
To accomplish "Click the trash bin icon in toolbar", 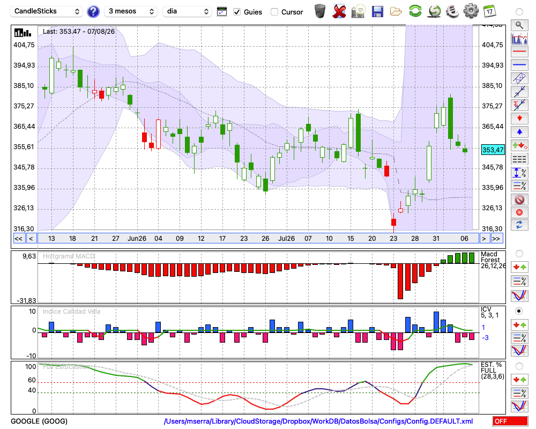I will (x=319, y=11).
